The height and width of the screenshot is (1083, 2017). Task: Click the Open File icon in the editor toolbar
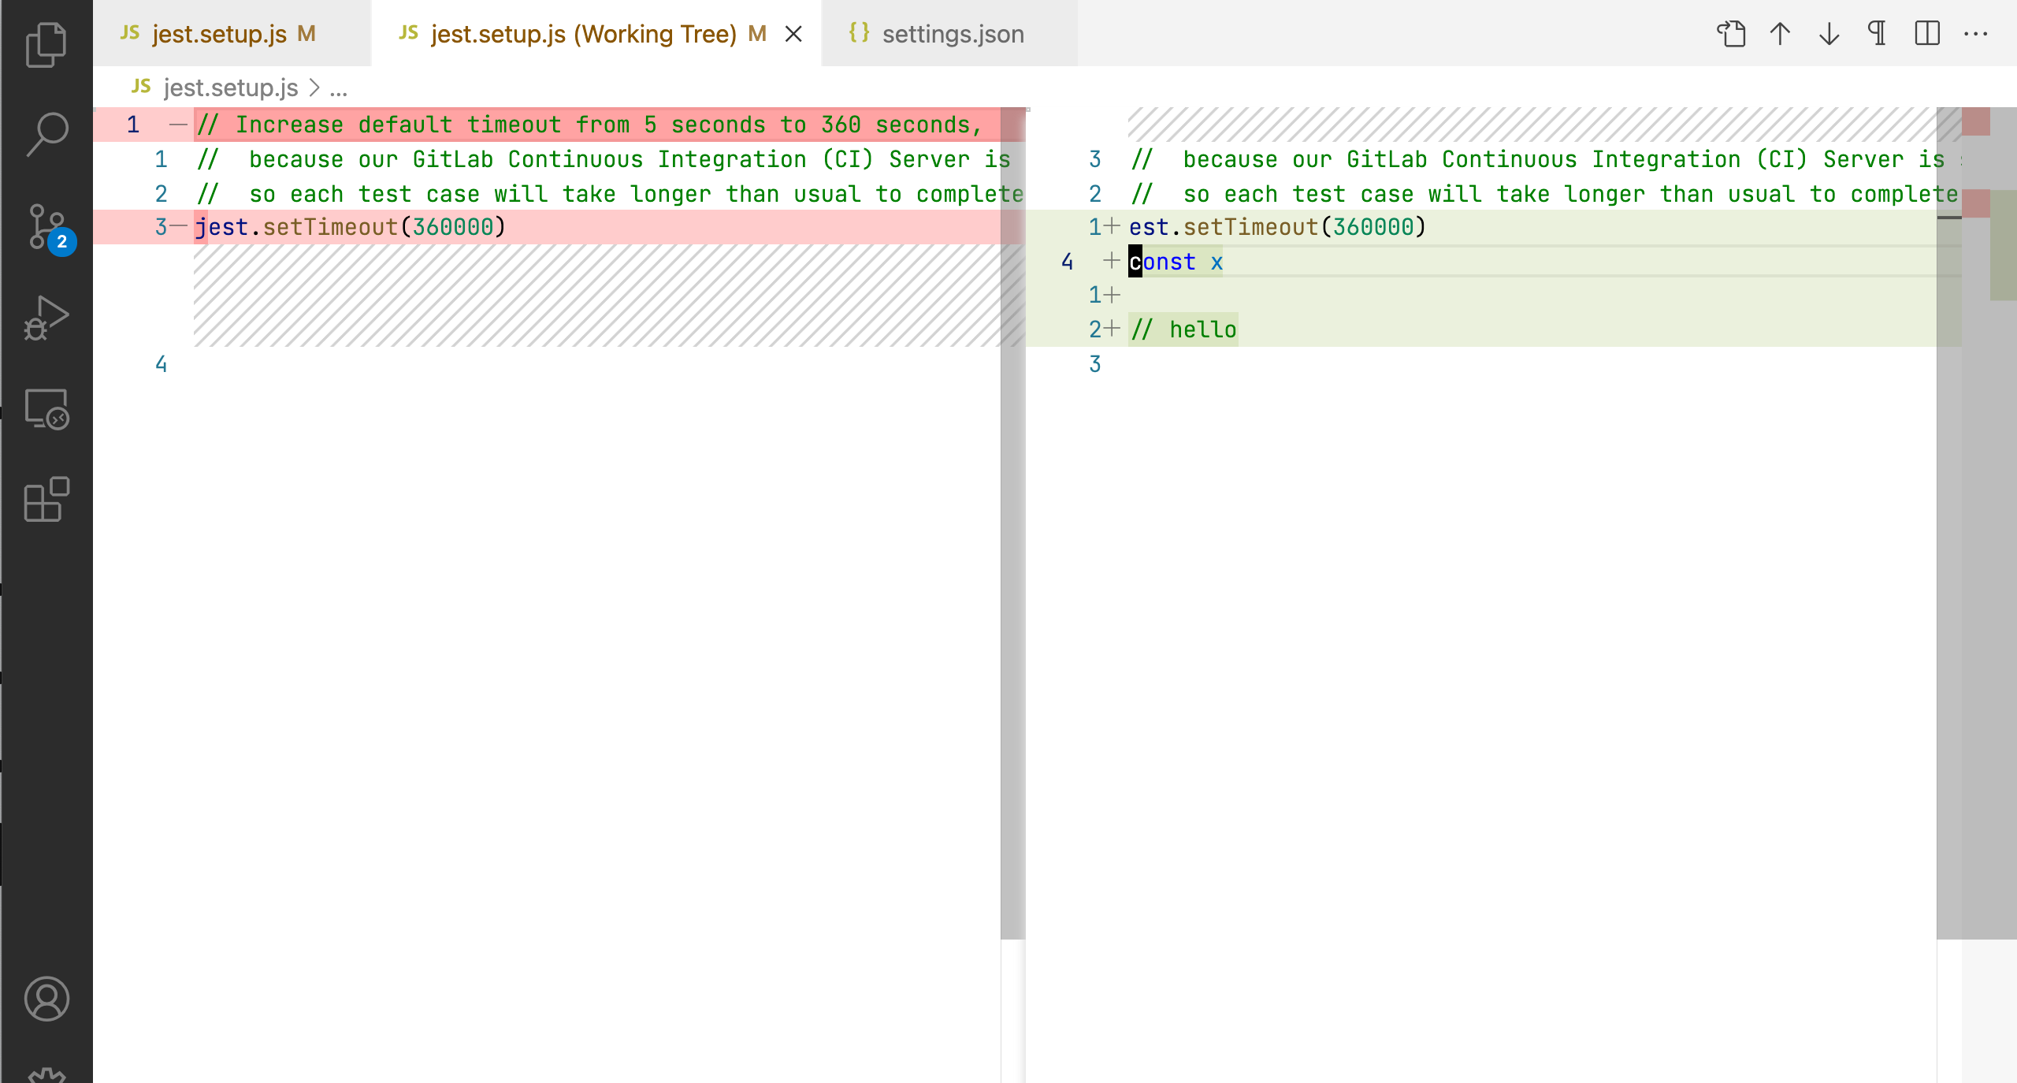pyautogui.click(x=1732, y=34)
